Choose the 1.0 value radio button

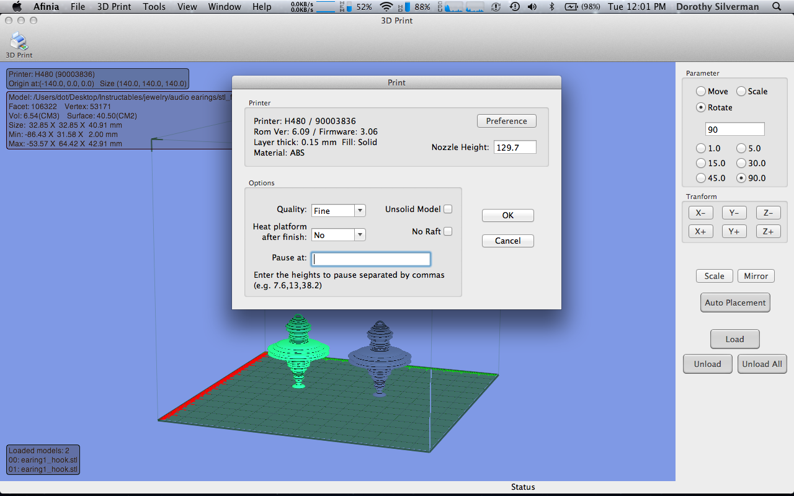click(701, 148)
